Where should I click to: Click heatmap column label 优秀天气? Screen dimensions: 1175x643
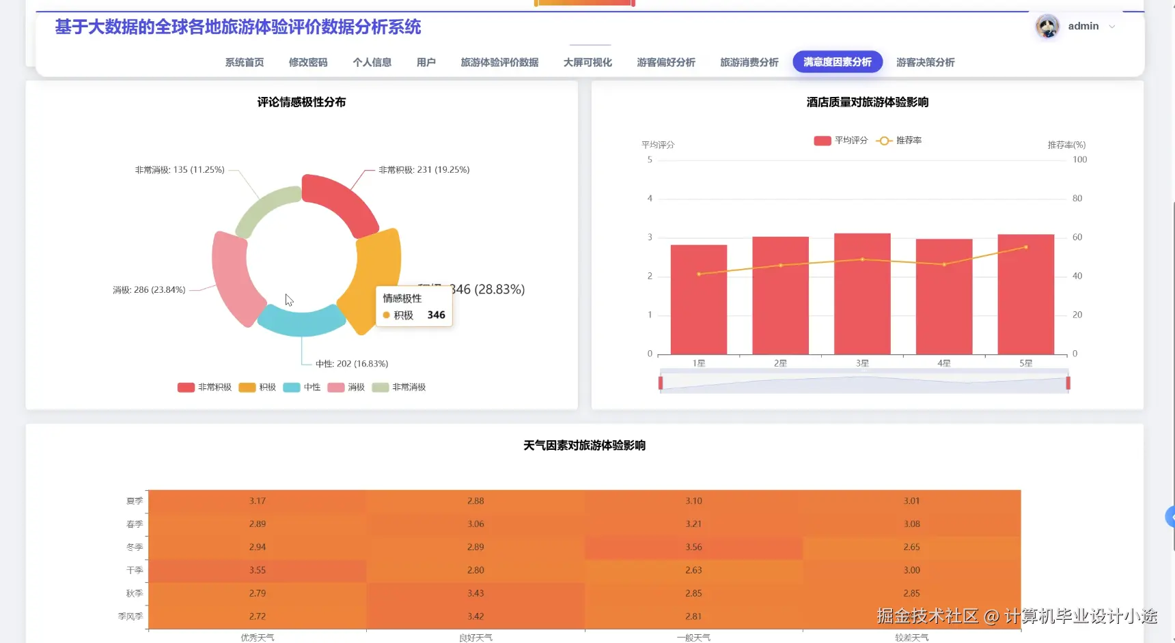coord(258,638)
